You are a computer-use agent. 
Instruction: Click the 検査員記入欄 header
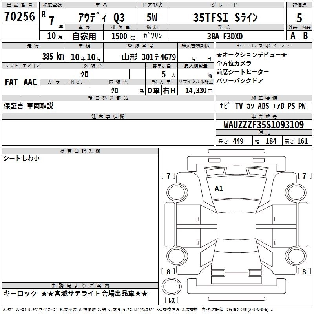pyautogui.click(x=80, y=151)
